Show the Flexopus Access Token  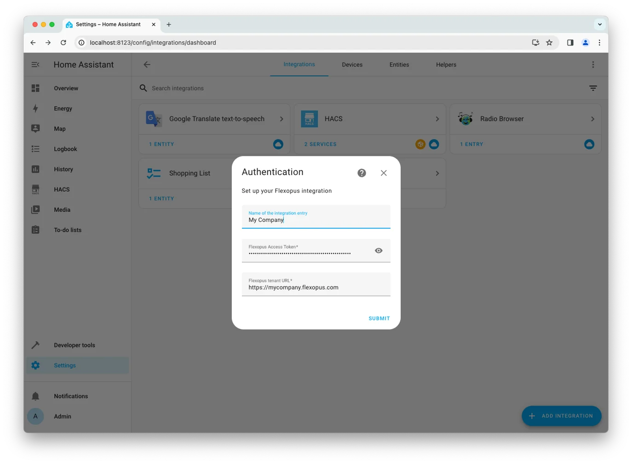pos(378,250)
